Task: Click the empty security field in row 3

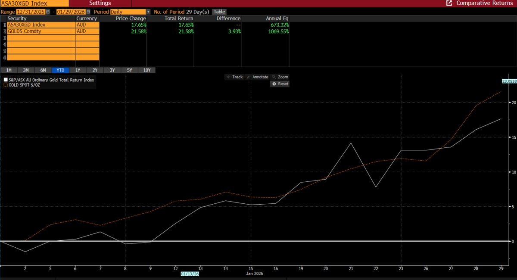Action: pyautogui.click(x=41, y=38)
